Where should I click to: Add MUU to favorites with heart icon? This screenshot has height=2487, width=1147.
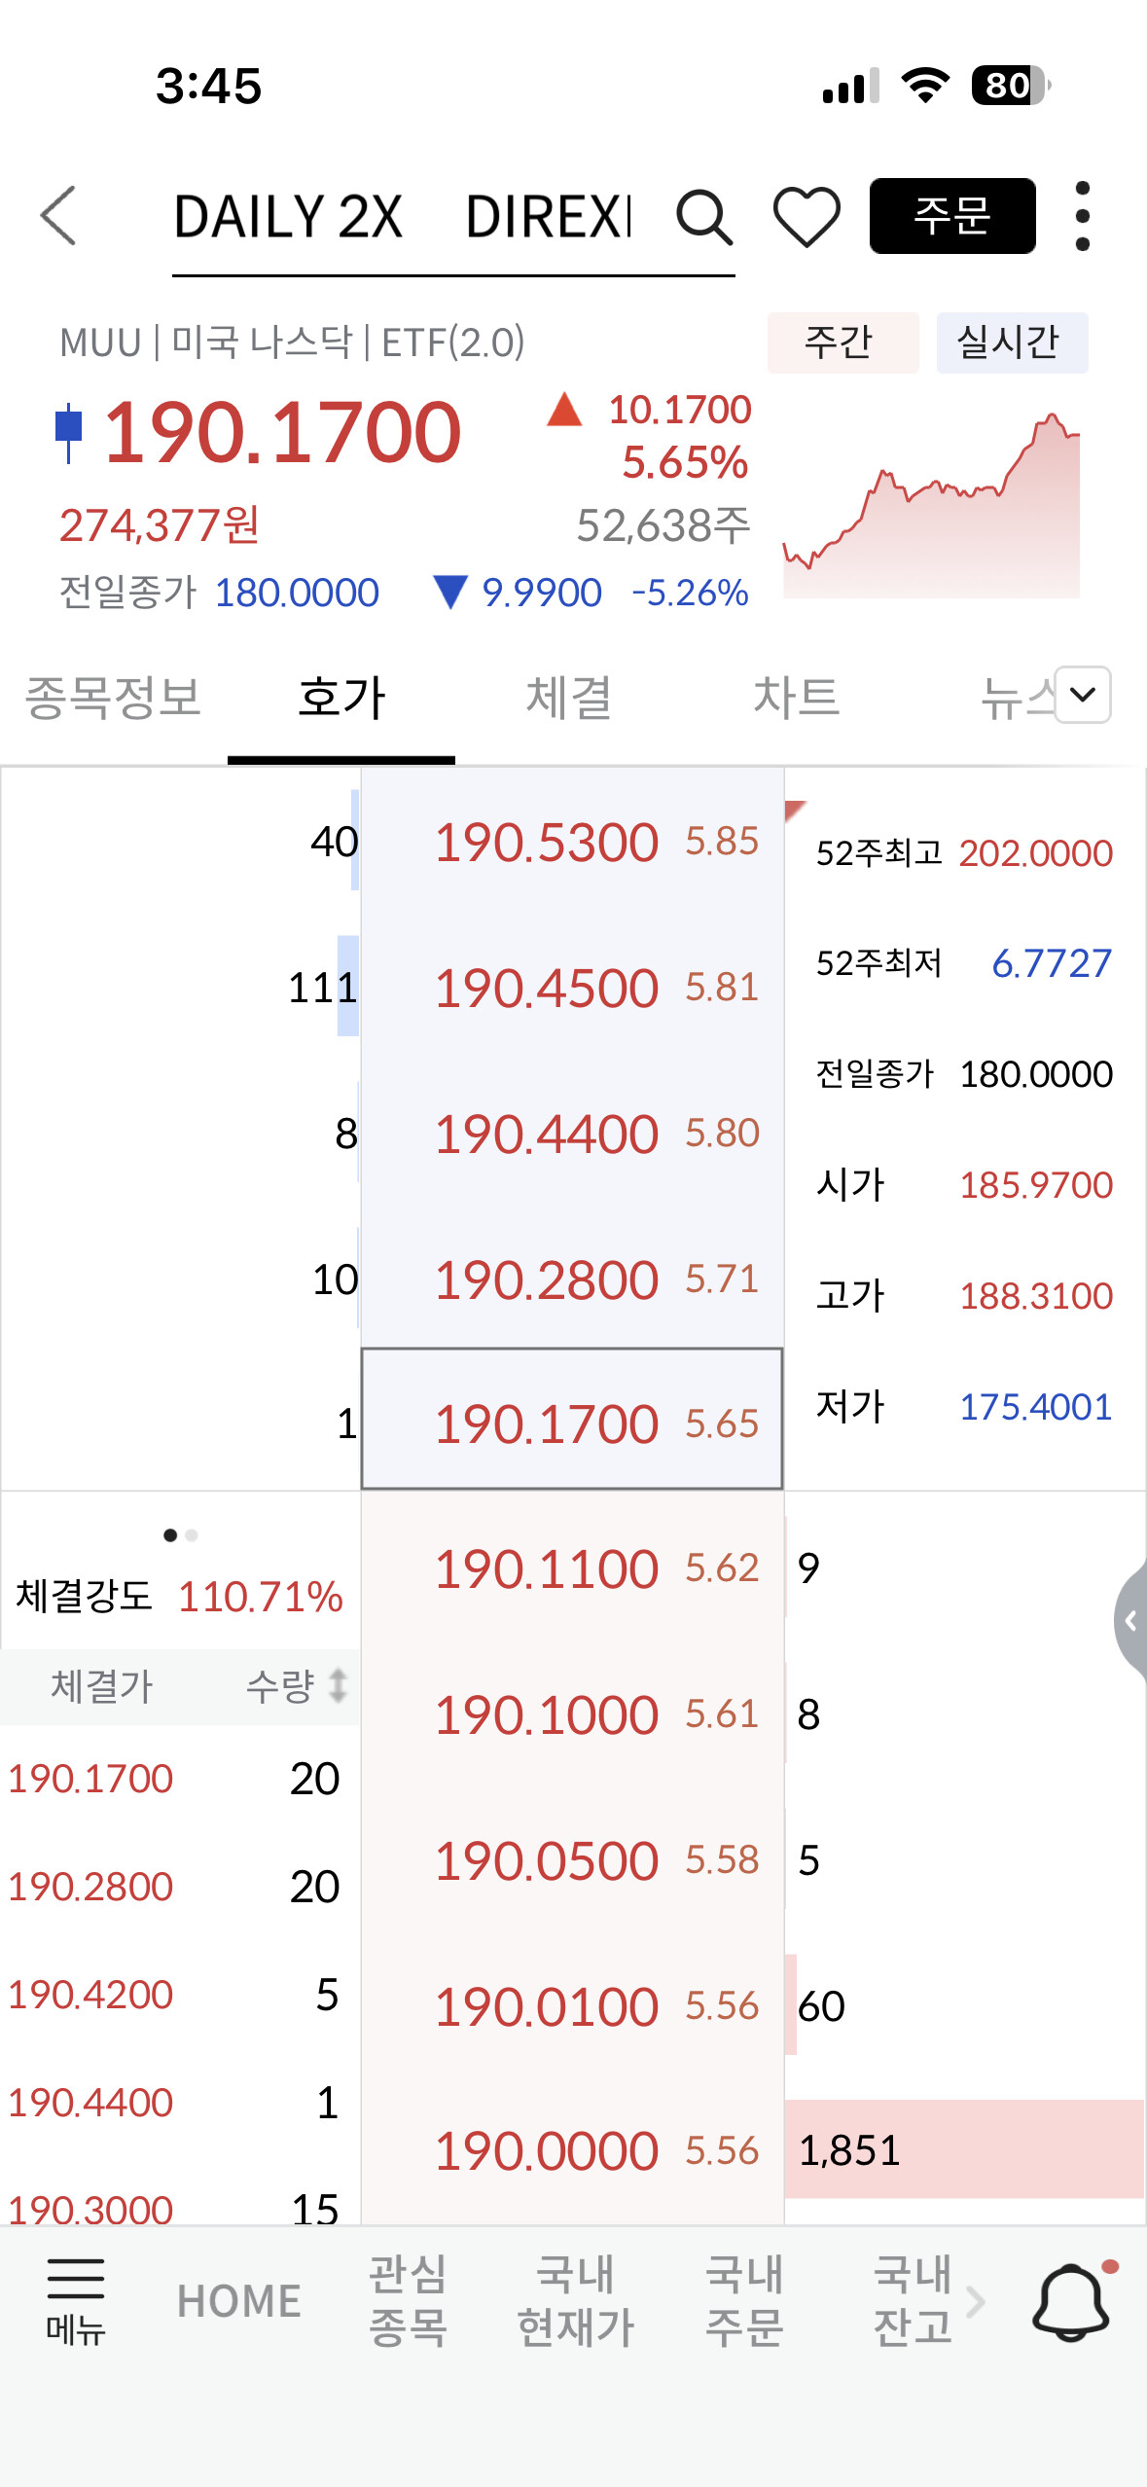coord(806,217)
